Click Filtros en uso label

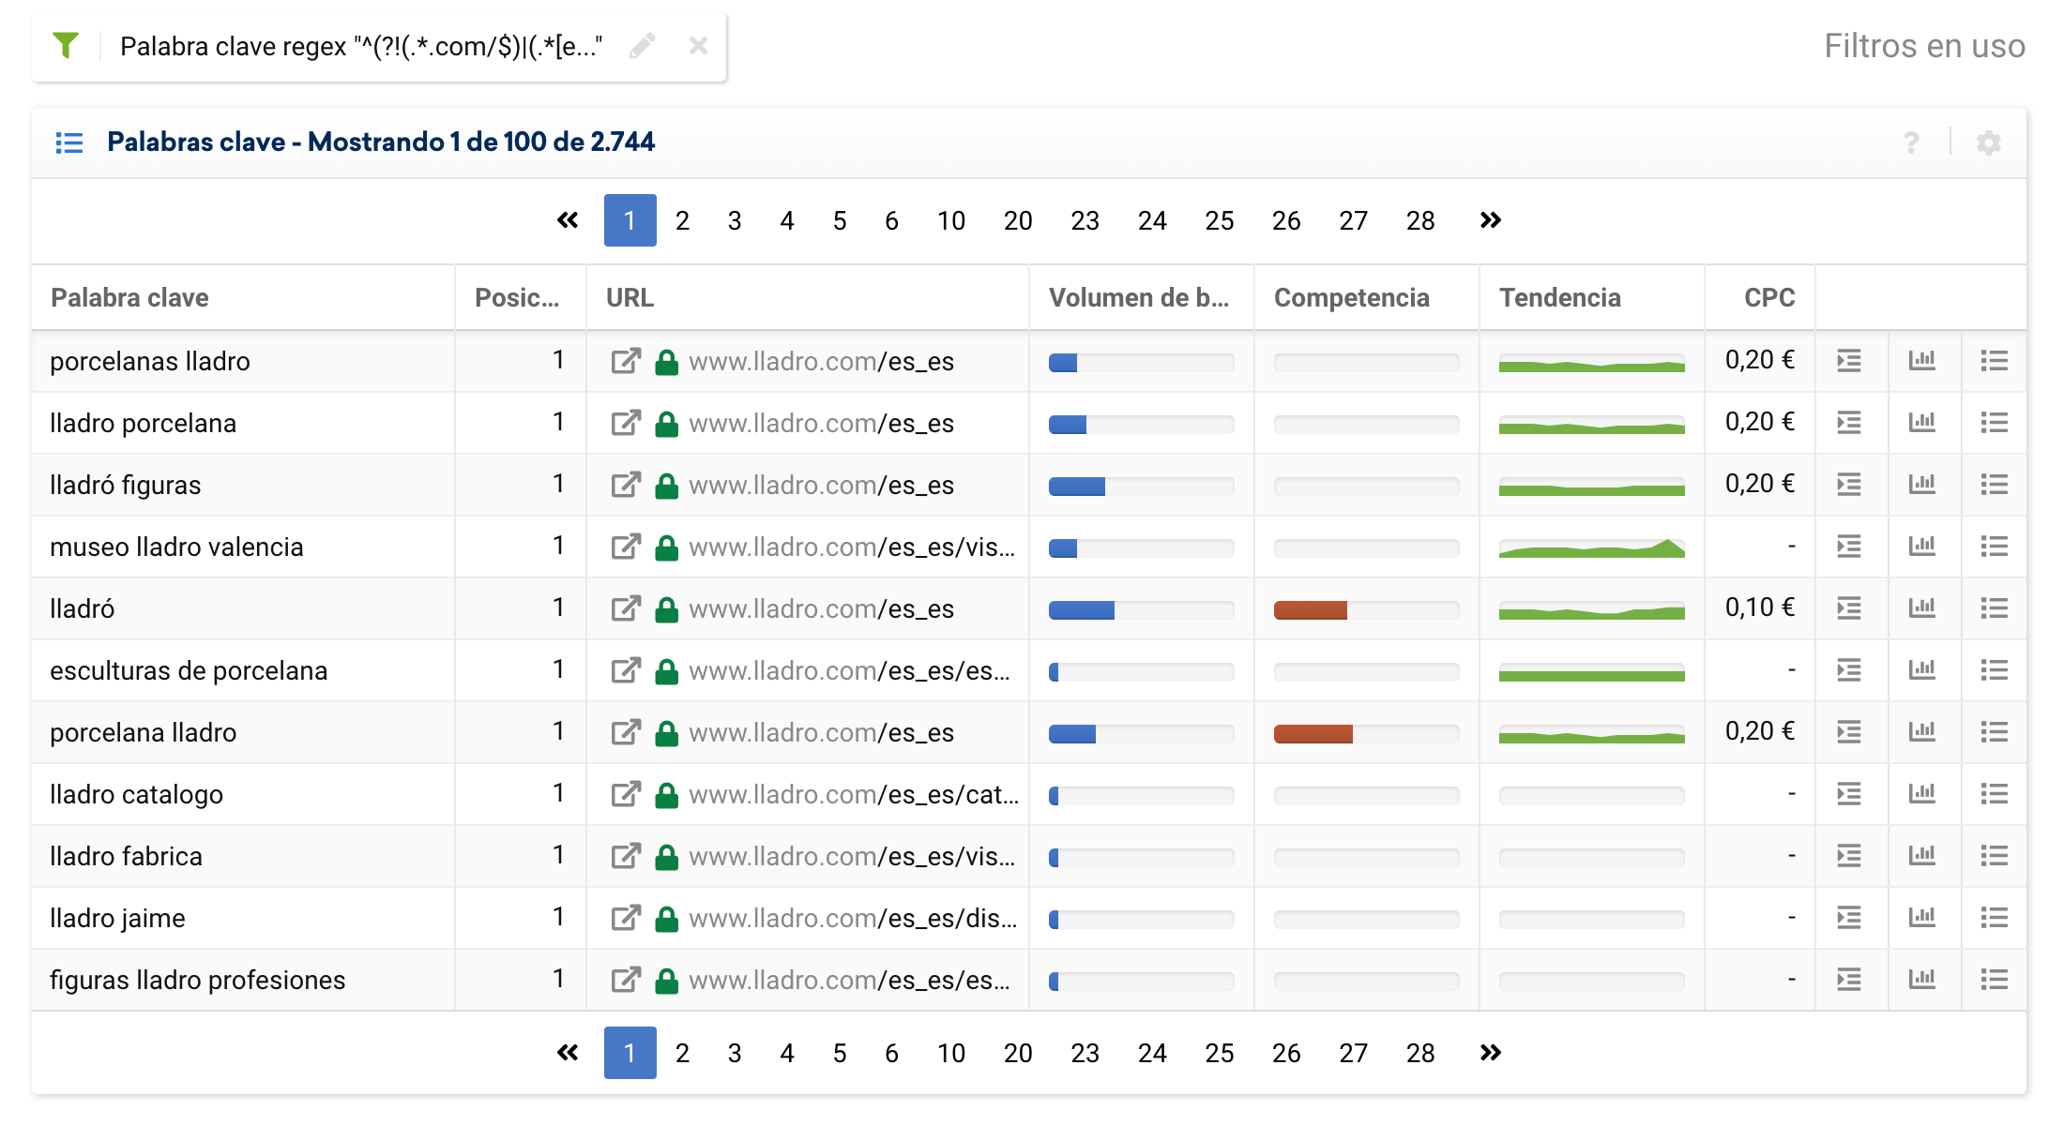tap(1924, 46)
